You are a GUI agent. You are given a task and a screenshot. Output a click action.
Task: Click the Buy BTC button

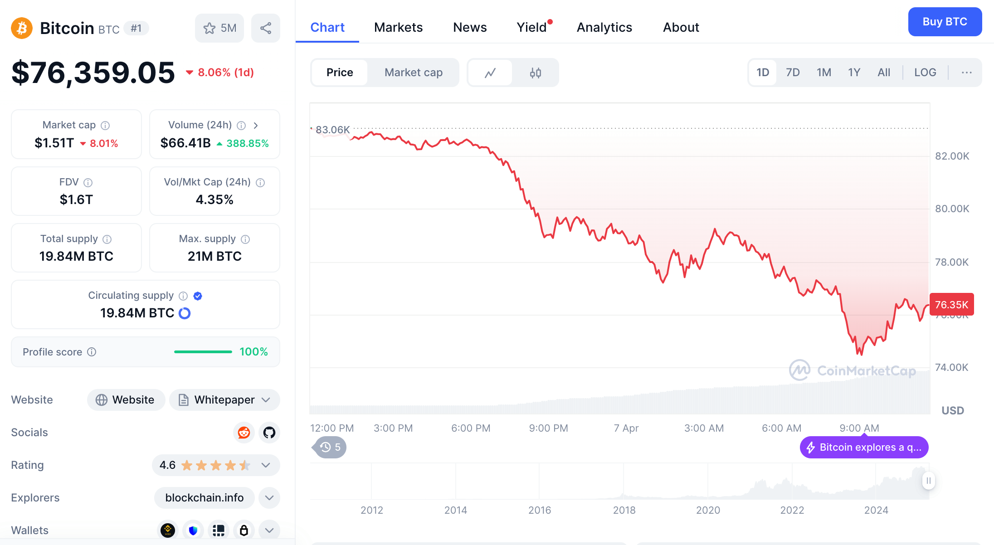pyautogui.click(x=945, y=21)
